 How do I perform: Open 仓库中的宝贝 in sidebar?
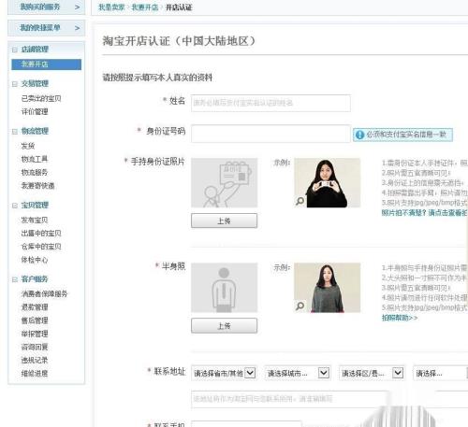coord(41,247)
